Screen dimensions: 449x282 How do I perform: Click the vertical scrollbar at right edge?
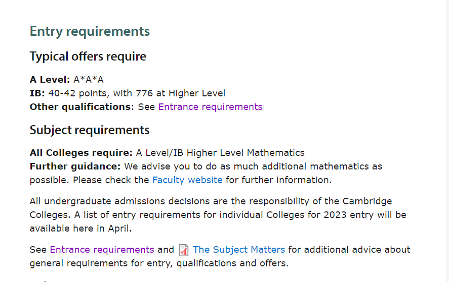point(446,141)
